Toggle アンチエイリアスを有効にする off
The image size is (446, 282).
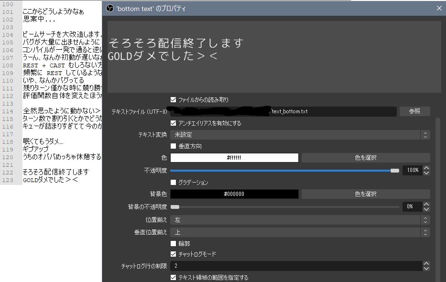point(173,123)
